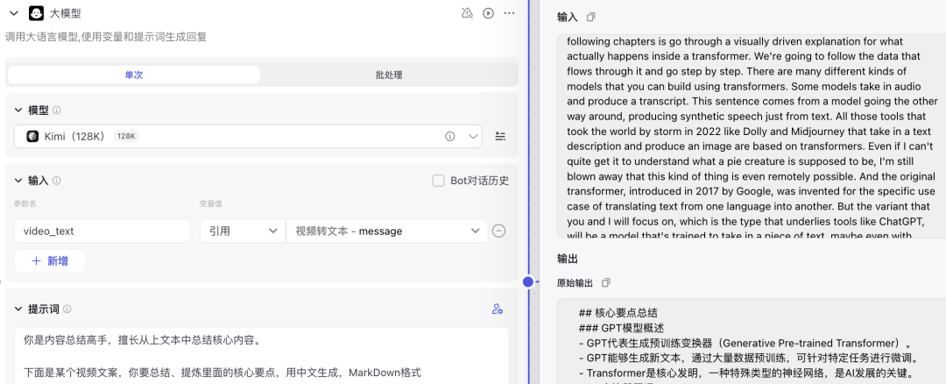The image size is (946, 384).
Task: Click into the prompt text editor
Action: tap(261, 356)
